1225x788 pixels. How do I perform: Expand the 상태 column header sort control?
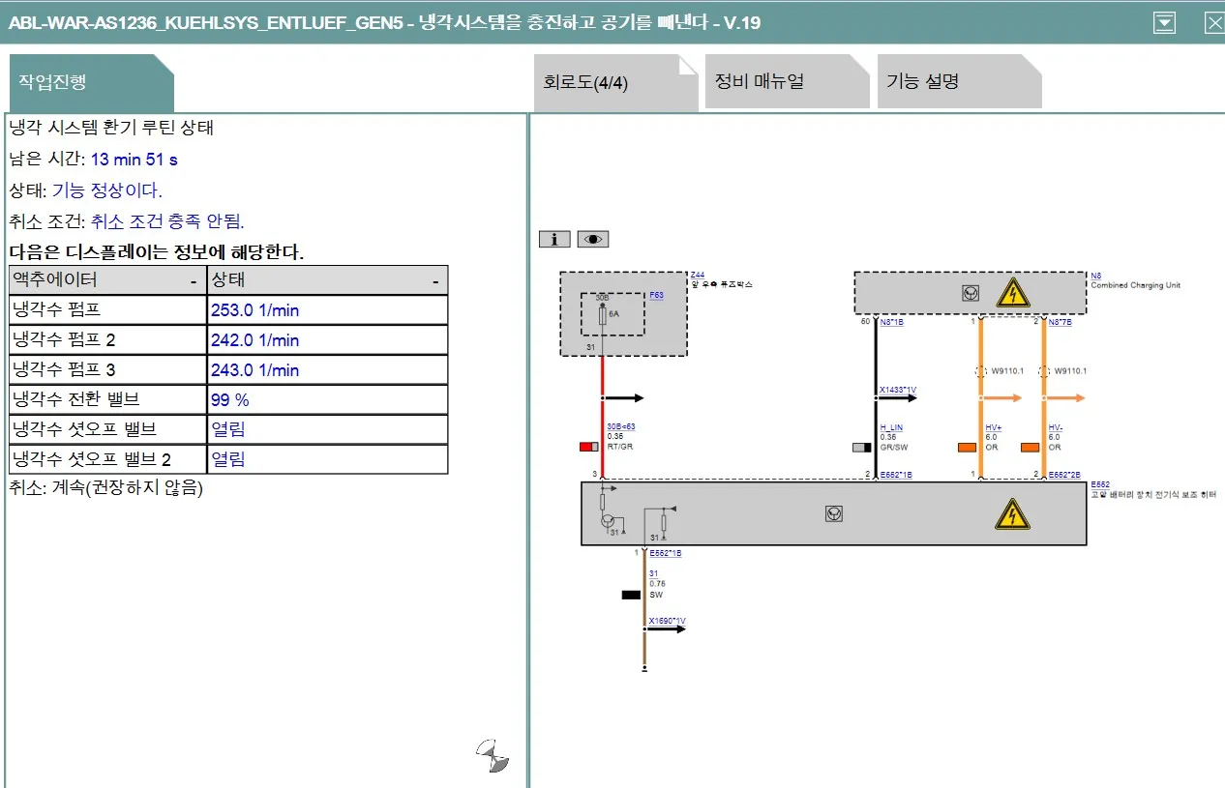[436, 281]
